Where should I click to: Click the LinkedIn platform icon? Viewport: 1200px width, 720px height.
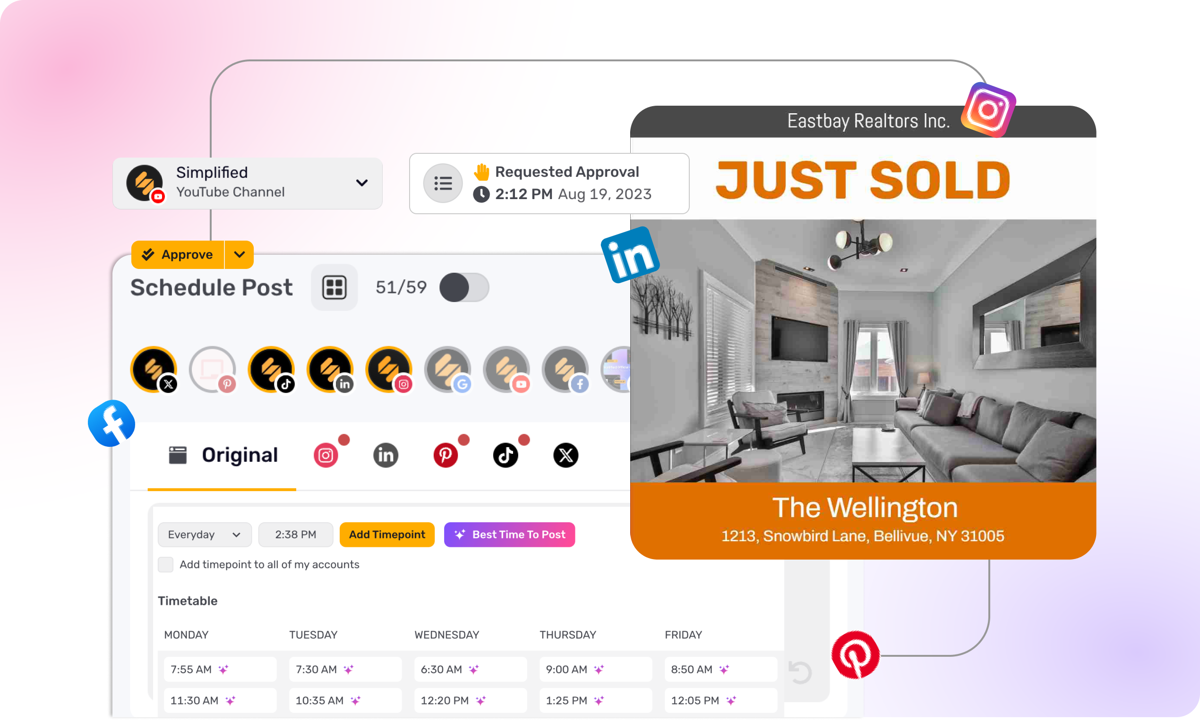point(384,455)
